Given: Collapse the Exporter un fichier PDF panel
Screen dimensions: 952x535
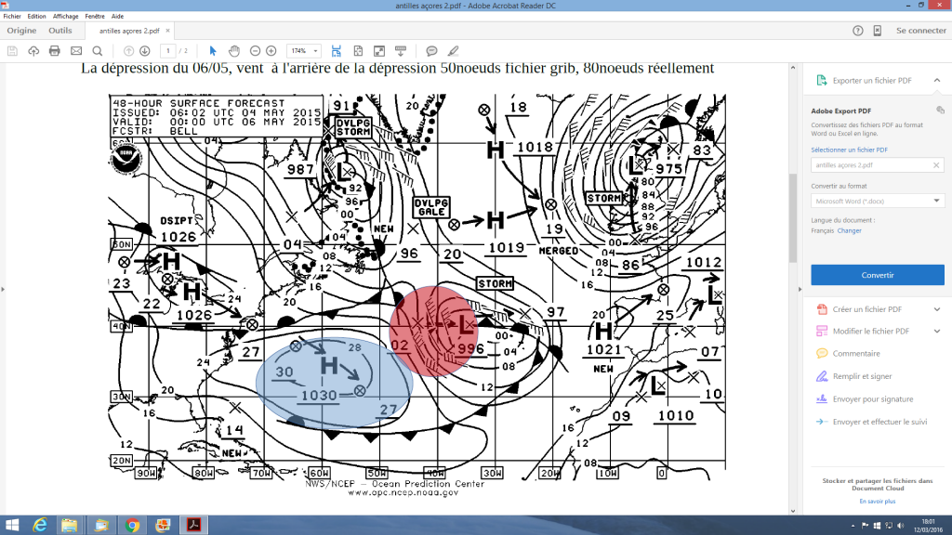Looking at the screenshot, I should [937, 80].
